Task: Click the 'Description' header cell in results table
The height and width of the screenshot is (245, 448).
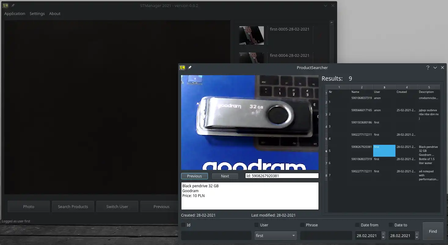Action: coord(429,92)
